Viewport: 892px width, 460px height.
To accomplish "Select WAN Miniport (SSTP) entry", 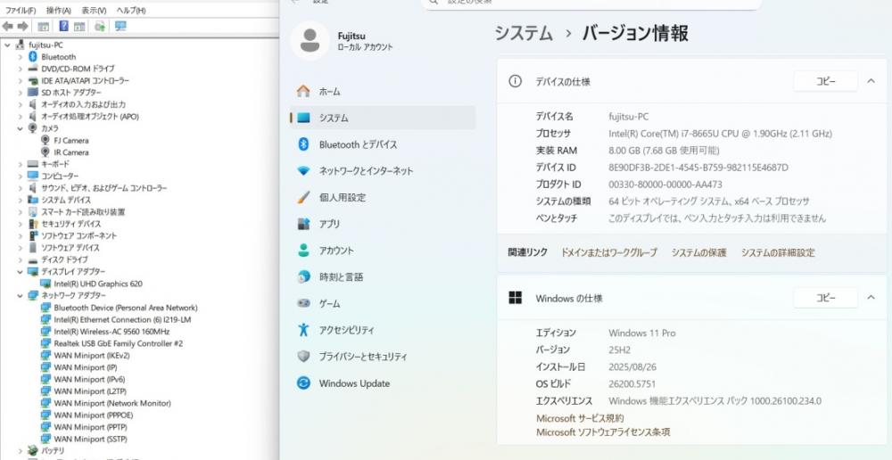I will [x=90, y=439].
